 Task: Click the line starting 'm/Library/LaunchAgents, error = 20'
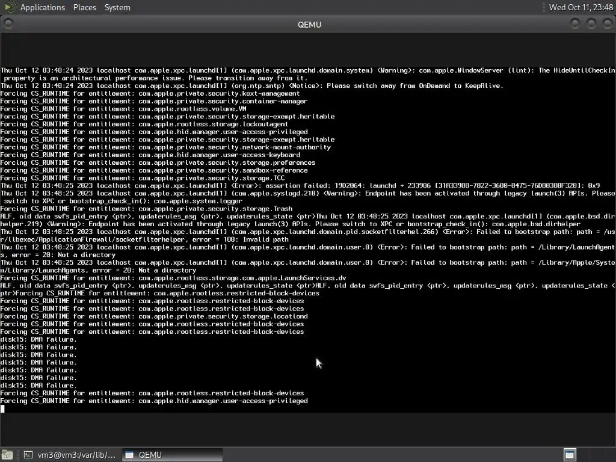click(x=98, y=270)
